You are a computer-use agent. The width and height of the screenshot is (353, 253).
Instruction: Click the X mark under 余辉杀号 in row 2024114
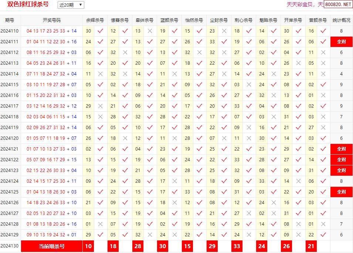point(101,74)
